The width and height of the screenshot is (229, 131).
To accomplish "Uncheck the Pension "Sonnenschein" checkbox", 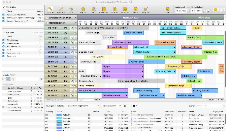I will (3, 21).
